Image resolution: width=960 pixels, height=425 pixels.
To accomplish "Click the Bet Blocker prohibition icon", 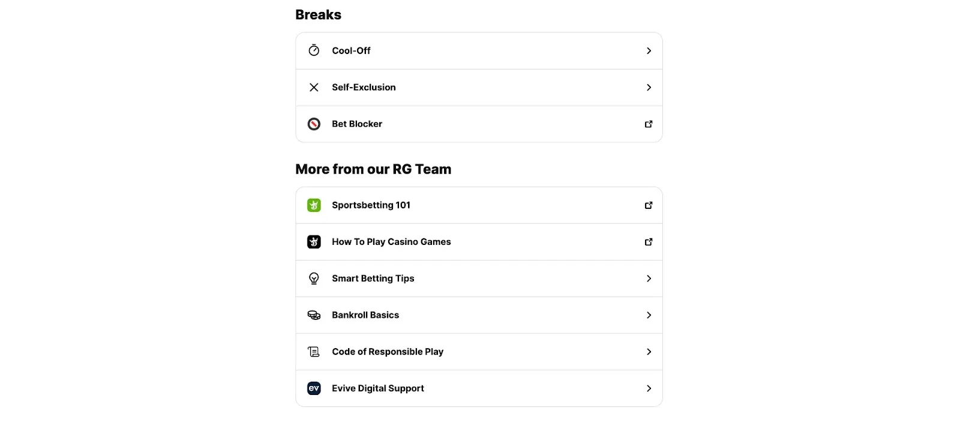I will [314, 124].
